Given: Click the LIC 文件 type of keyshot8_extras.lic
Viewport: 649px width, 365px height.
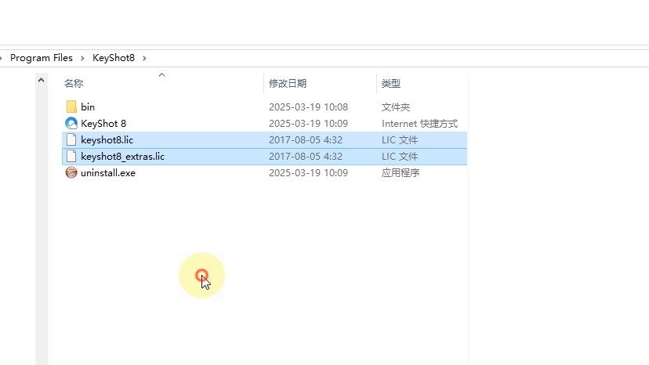Looking at the screenshot, I should tap(400, 157).
